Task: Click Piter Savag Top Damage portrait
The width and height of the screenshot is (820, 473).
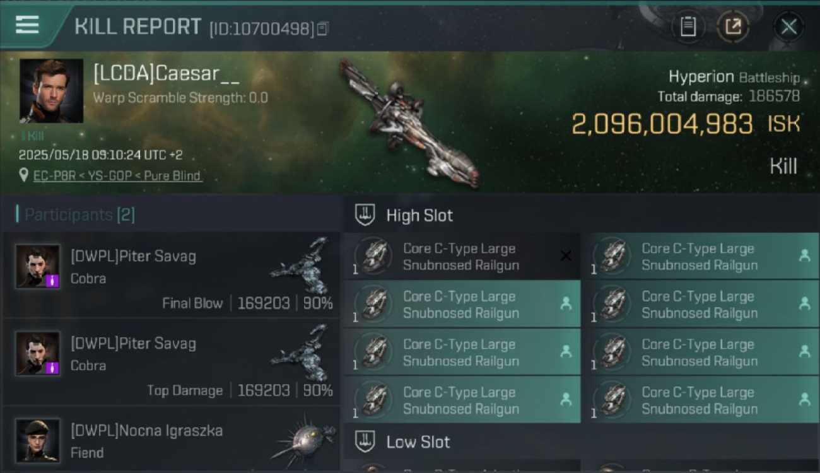Action: pos(38,353)
